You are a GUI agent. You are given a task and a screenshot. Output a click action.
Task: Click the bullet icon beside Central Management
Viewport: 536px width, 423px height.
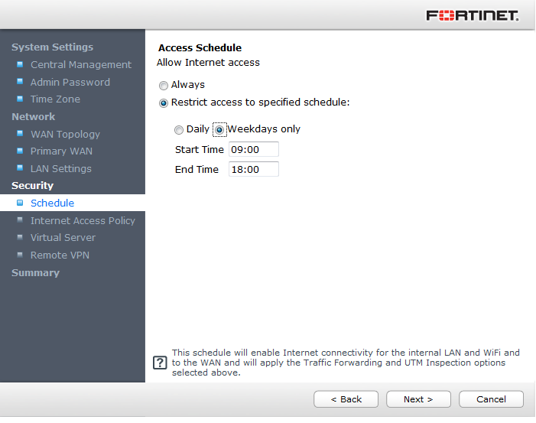coord(20,64)
